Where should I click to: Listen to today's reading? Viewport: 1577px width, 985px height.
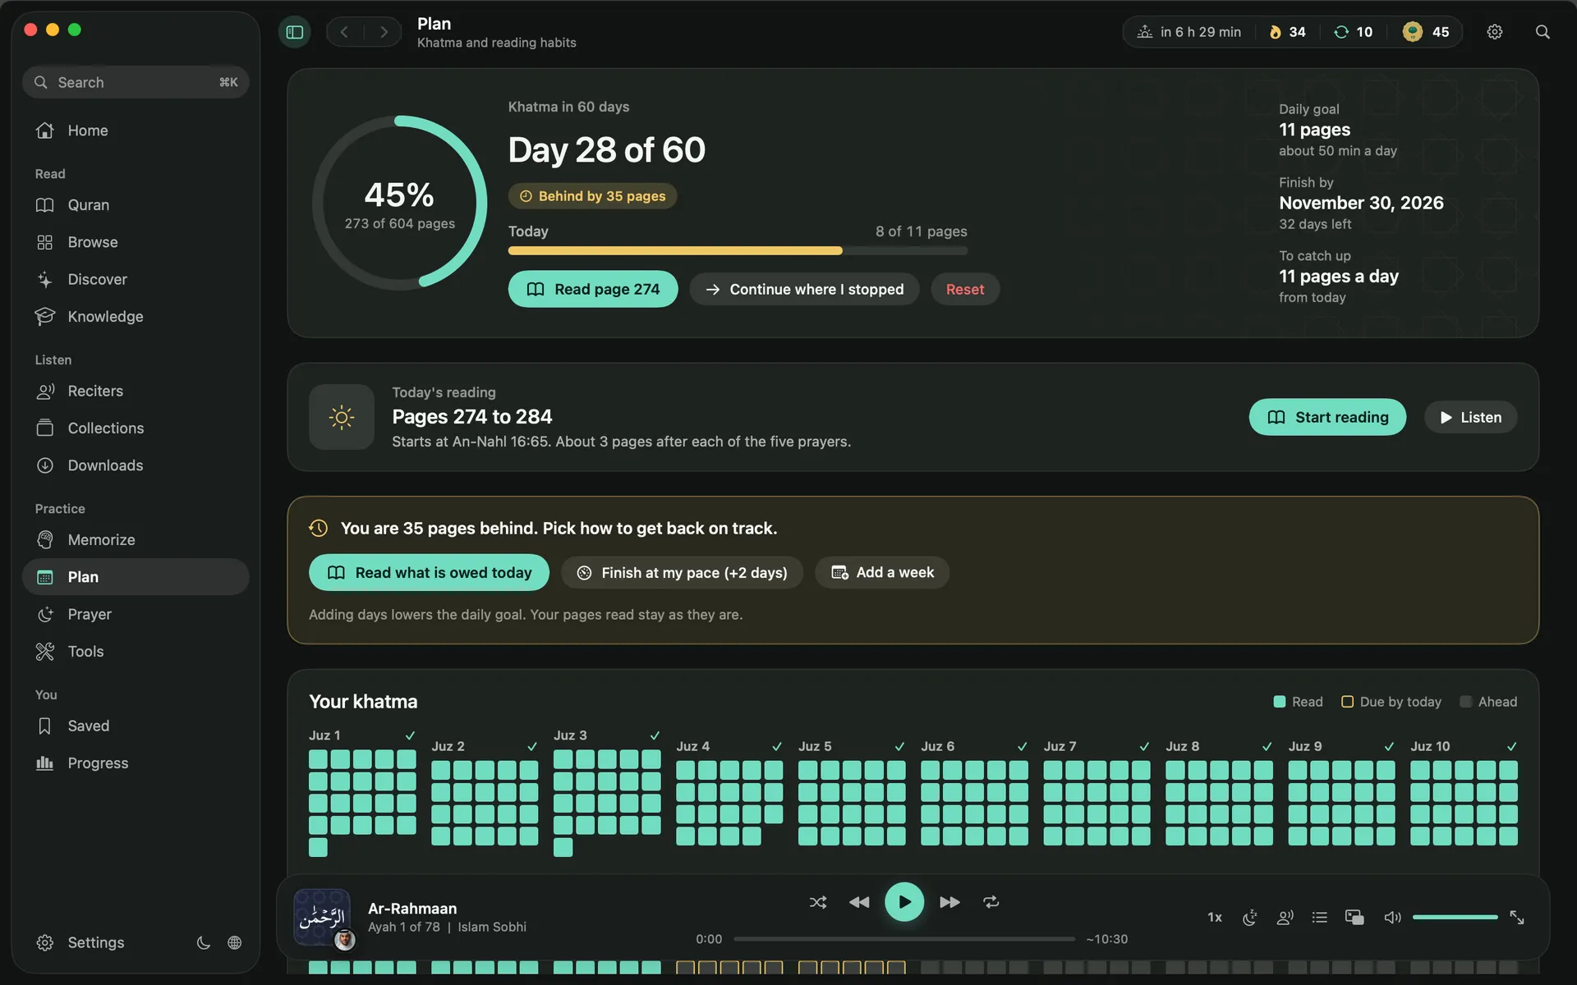(x=1470, y=417)
